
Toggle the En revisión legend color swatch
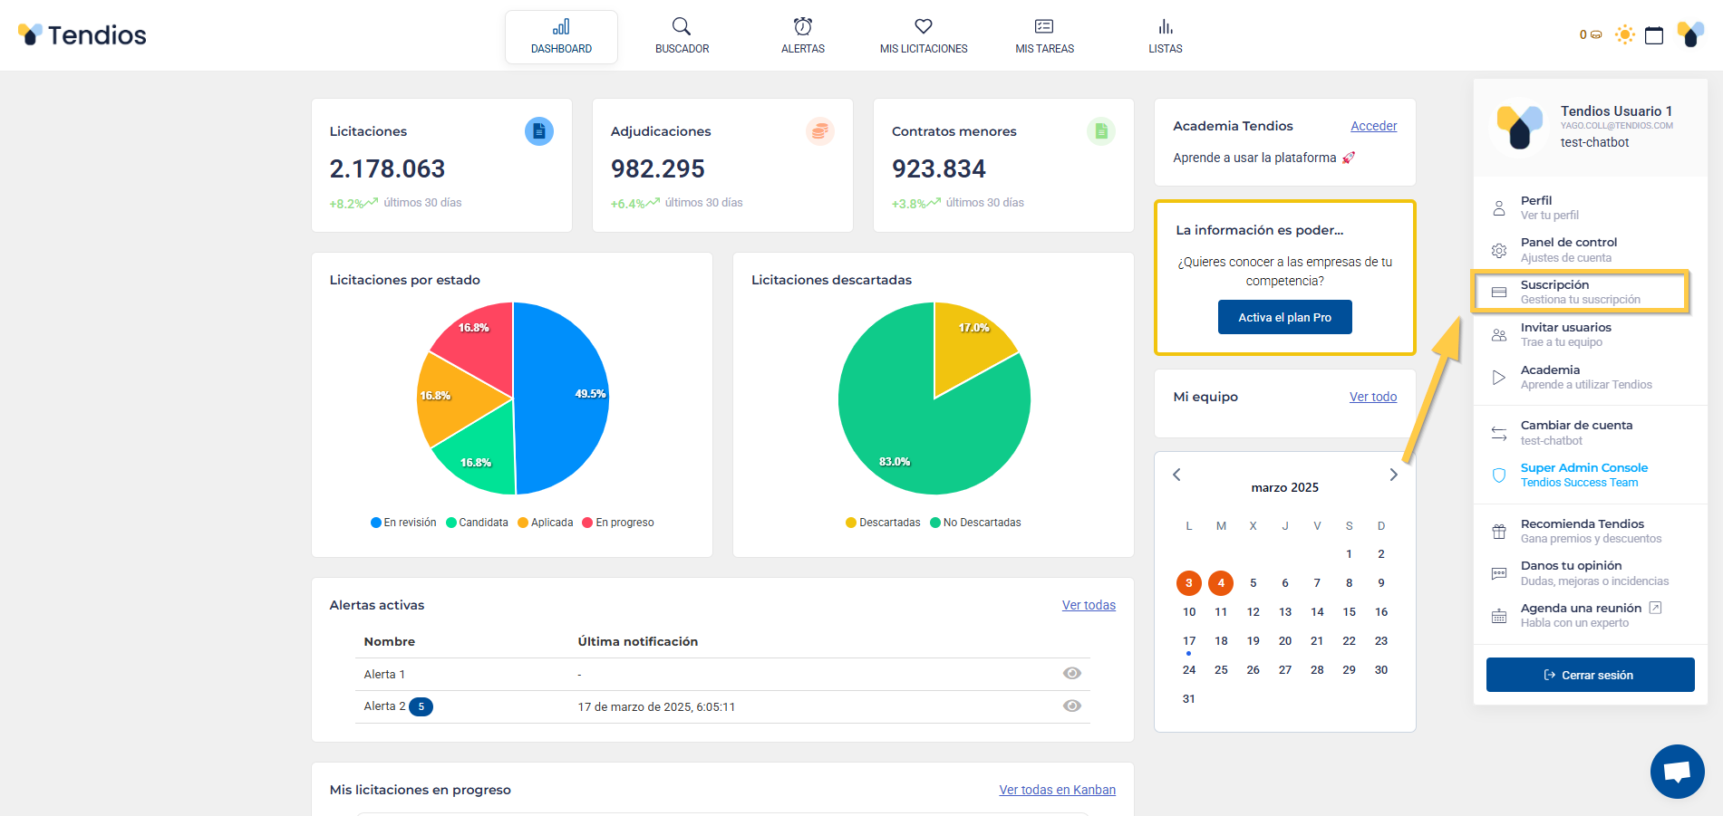click(x=376, y=523)
